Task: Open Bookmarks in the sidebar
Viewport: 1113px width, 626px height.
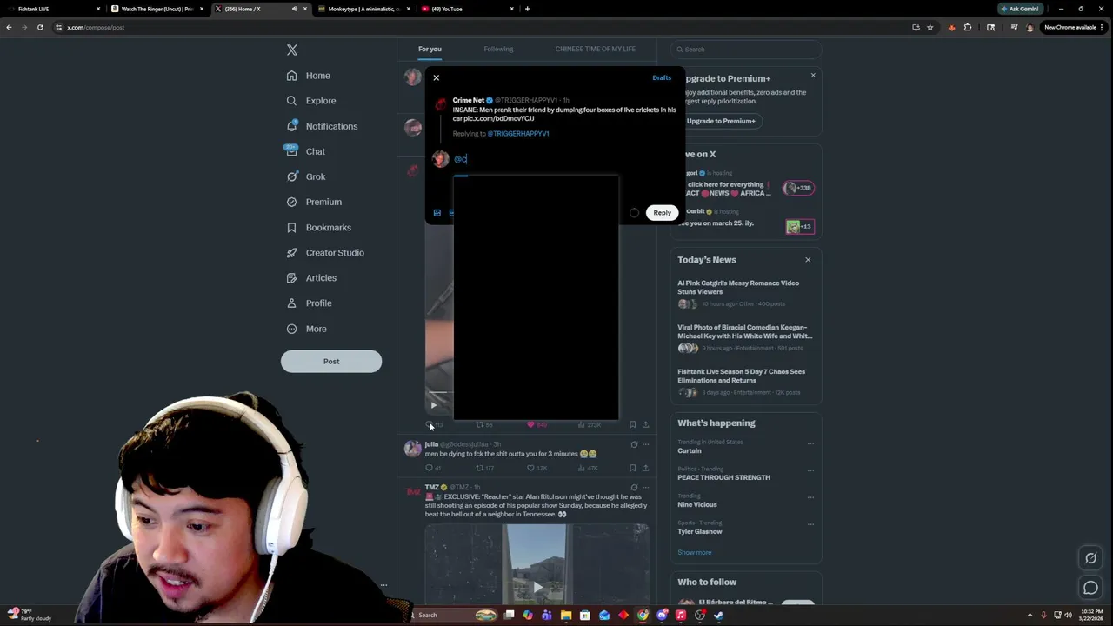Action: [319, 227]
